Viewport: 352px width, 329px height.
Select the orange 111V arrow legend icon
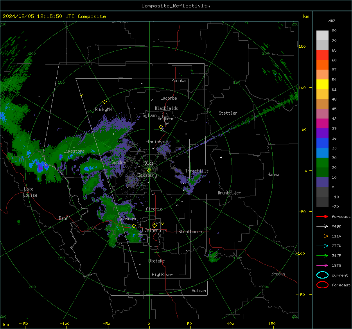[322, 236]
